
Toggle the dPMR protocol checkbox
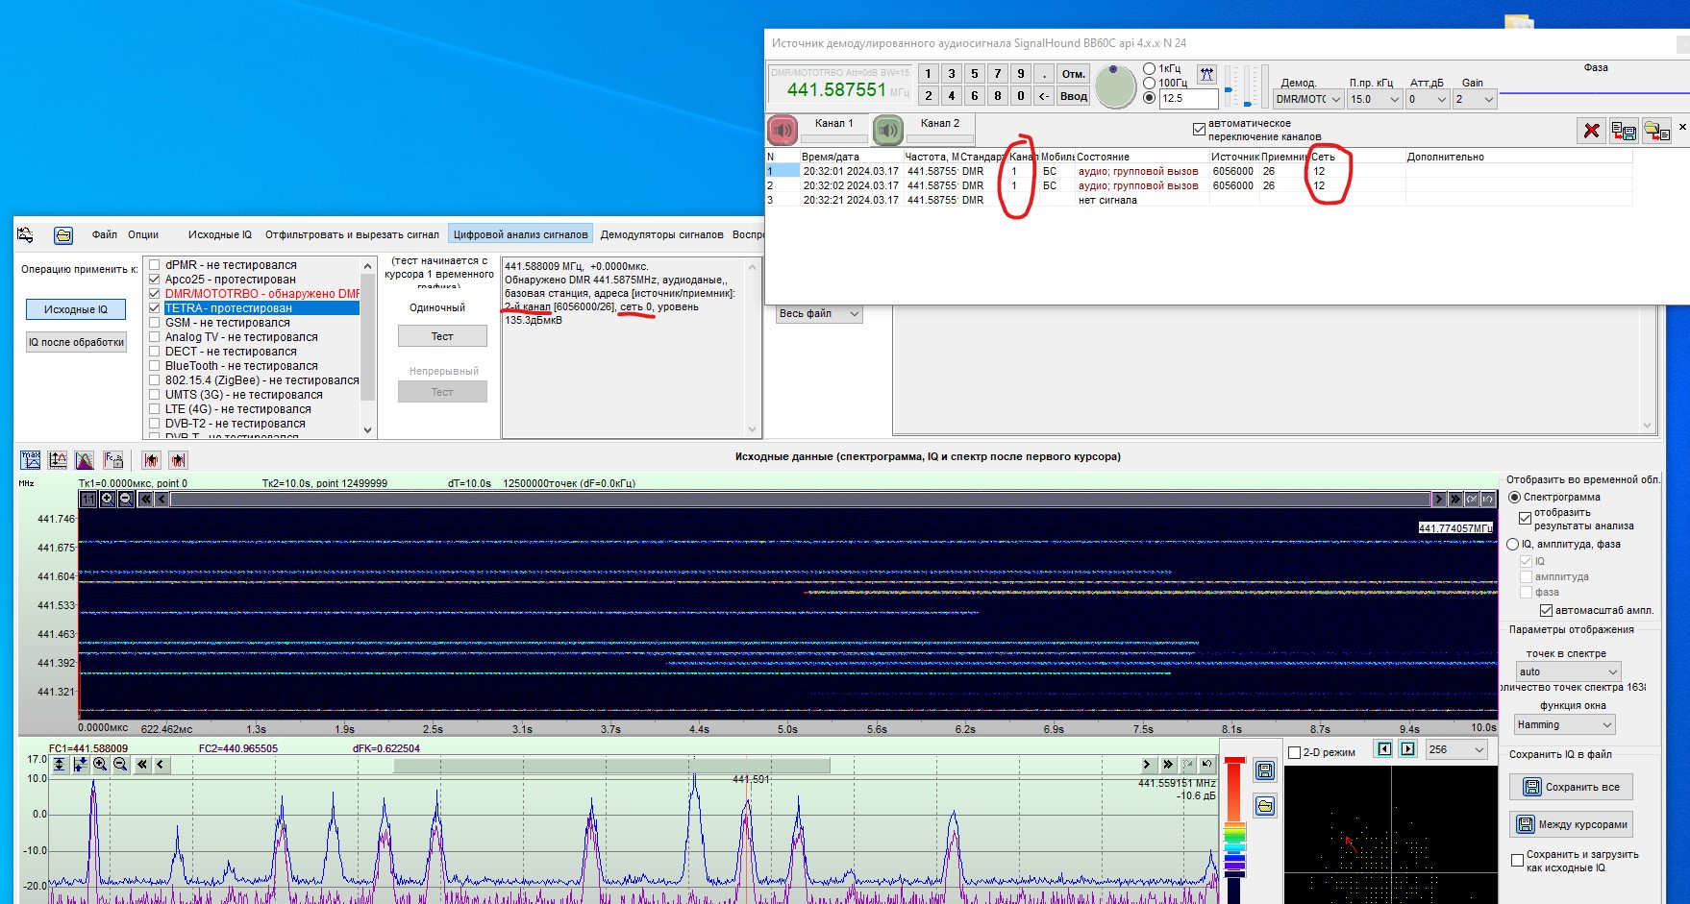click(x=154, y=265)
